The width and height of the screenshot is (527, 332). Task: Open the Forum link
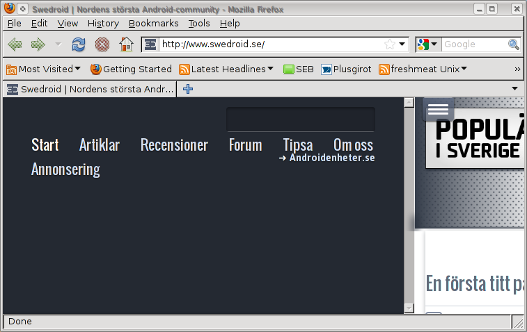[x=245, y=145]
